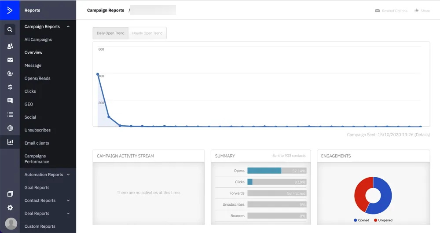Click the ActiveCampaign logo icon

click(x=10, y=10)
